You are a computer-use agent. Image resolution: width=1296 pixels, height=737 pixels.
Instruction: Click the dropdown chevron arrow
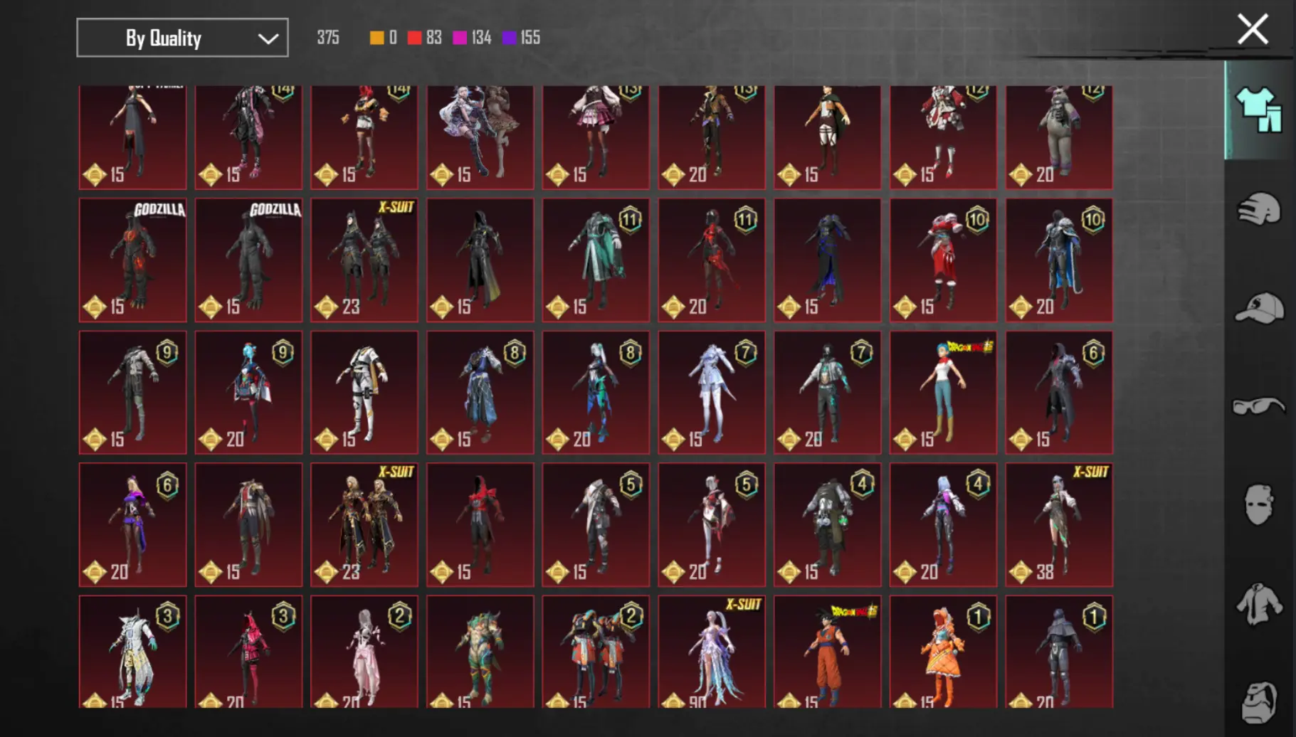point(268,38)
